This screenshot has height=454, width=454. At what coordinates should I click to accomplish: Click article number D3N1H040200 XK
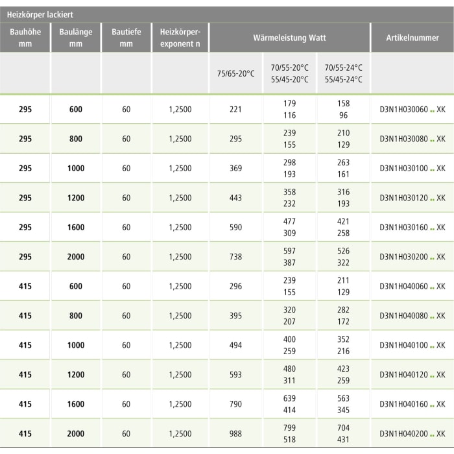(412, 433)
